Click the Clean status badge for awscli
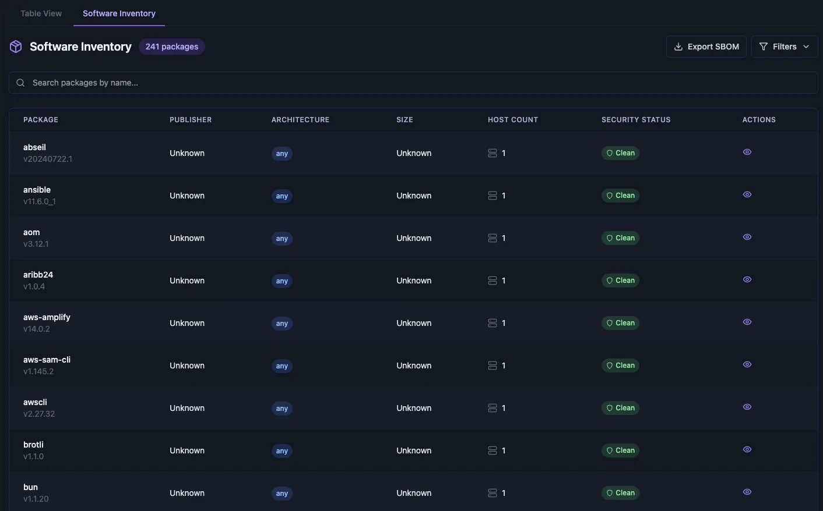This screenshot has width=823, height=511. coord(620,408)
